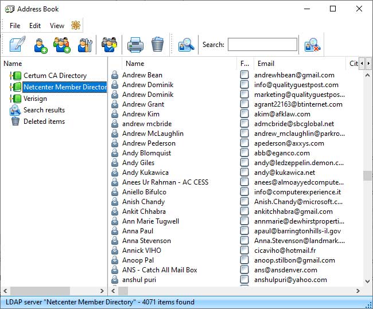Viewport: 373px width, 309px height.
Task: Add a new contact via toolbar
Action: click(x=41, y=45)
